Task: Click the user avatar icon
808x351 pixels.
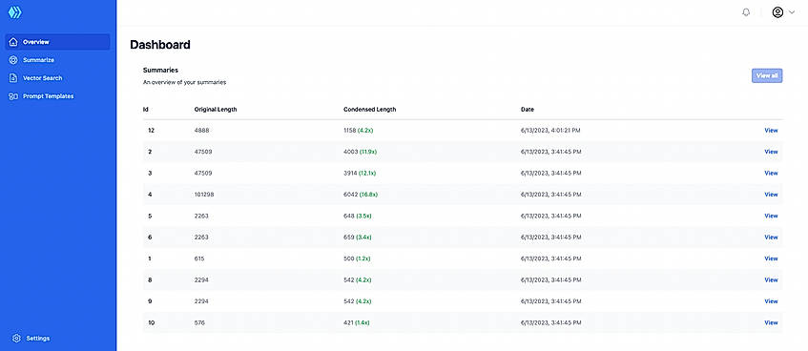Action: (x=777, y=12)
